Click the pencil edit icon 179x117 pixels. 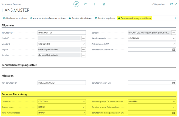76,4
